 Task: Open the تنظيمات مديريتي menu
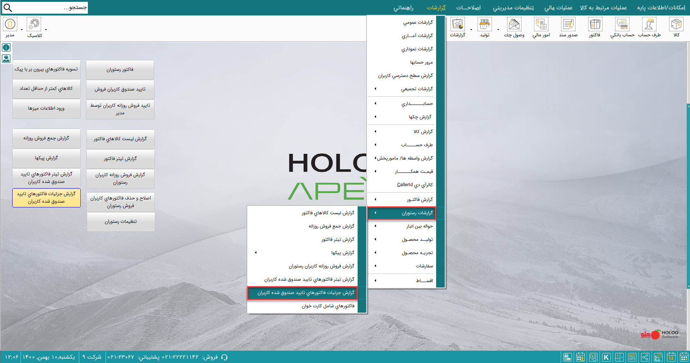[x=513, y=8]
